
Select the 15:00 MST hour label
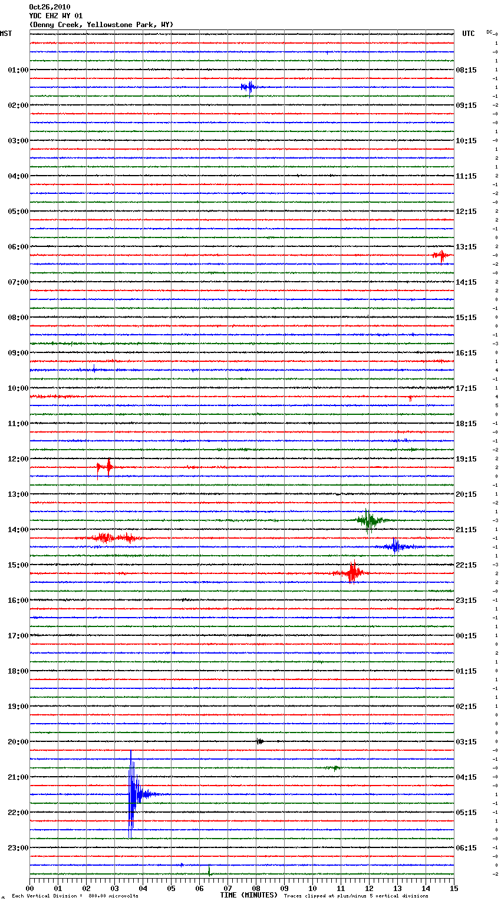click(18, 565)
